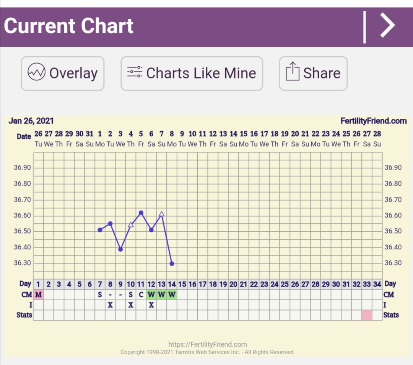Toggle the intercourse X on day 8
This screenshot has width=413, height=365.
[x=110, y=305]
